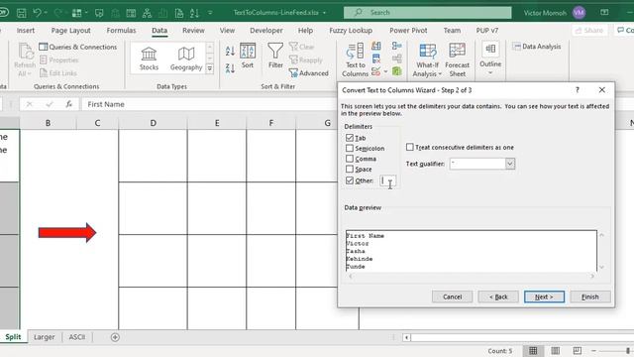634x357 pixels.
Task: Go Back to previous wizard step
Action: (x=498, y=297)
